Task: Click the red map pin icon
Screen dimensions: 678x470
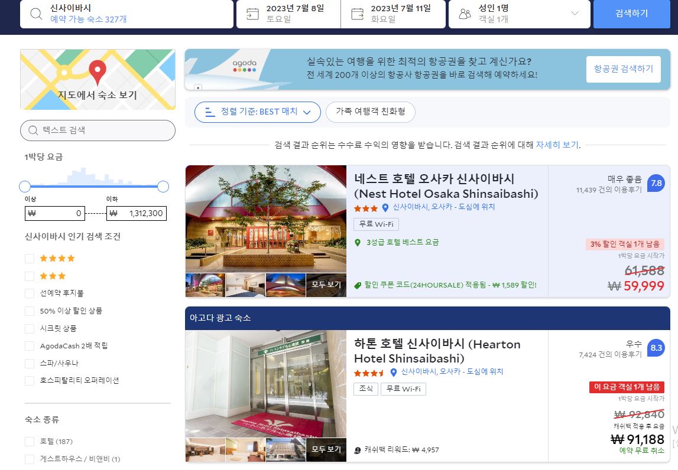Action: point(98,73)
